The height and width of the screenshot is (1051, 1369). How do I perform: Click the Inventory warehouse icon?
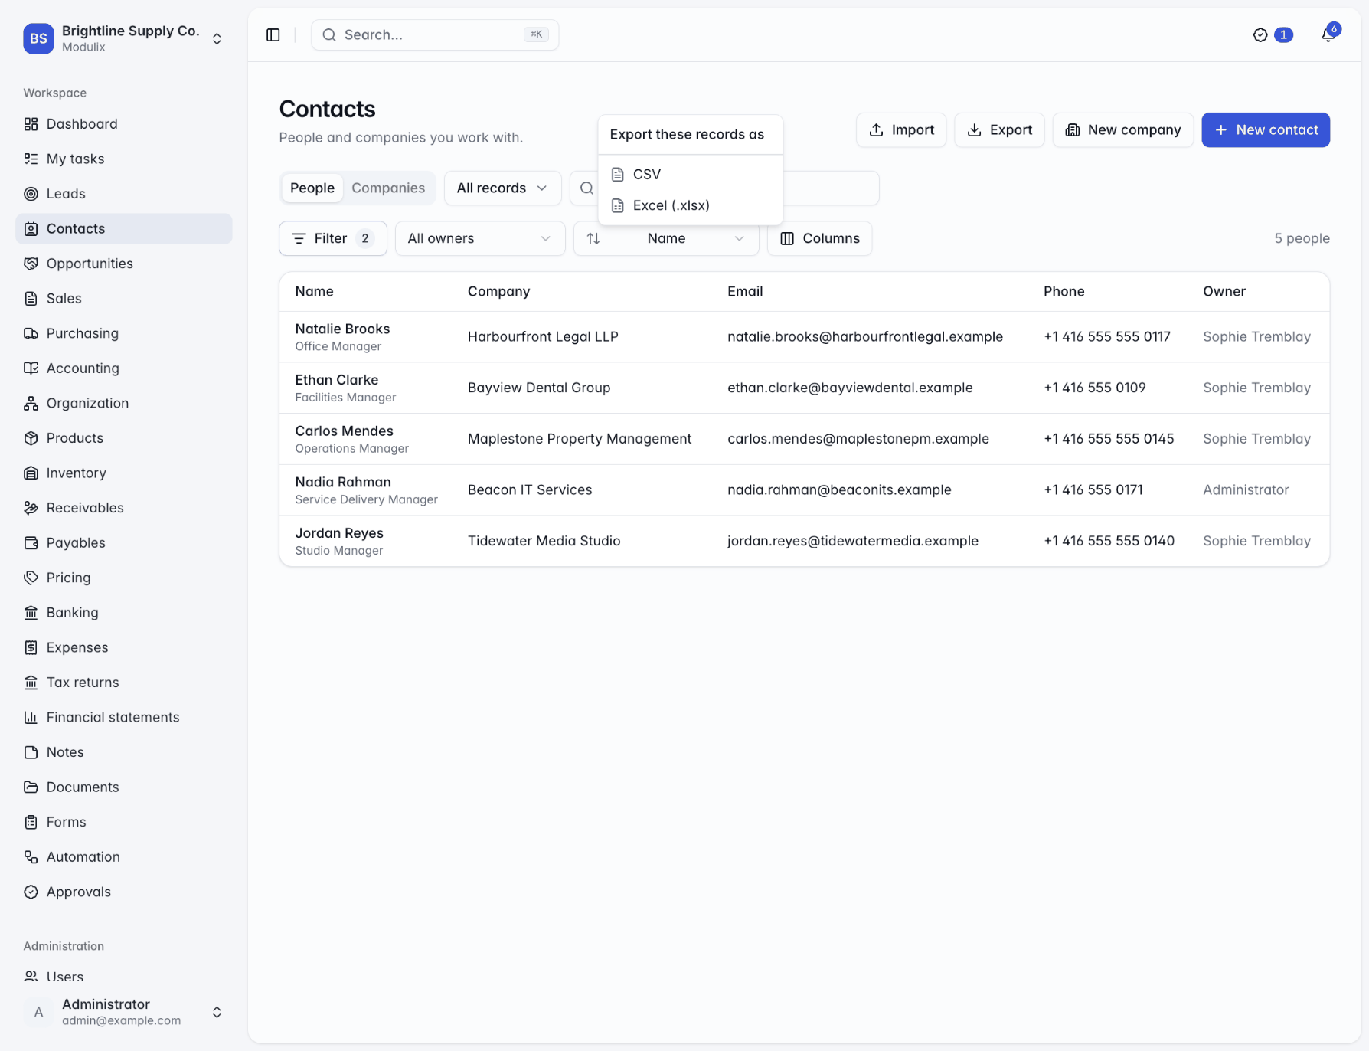point(31,473)
